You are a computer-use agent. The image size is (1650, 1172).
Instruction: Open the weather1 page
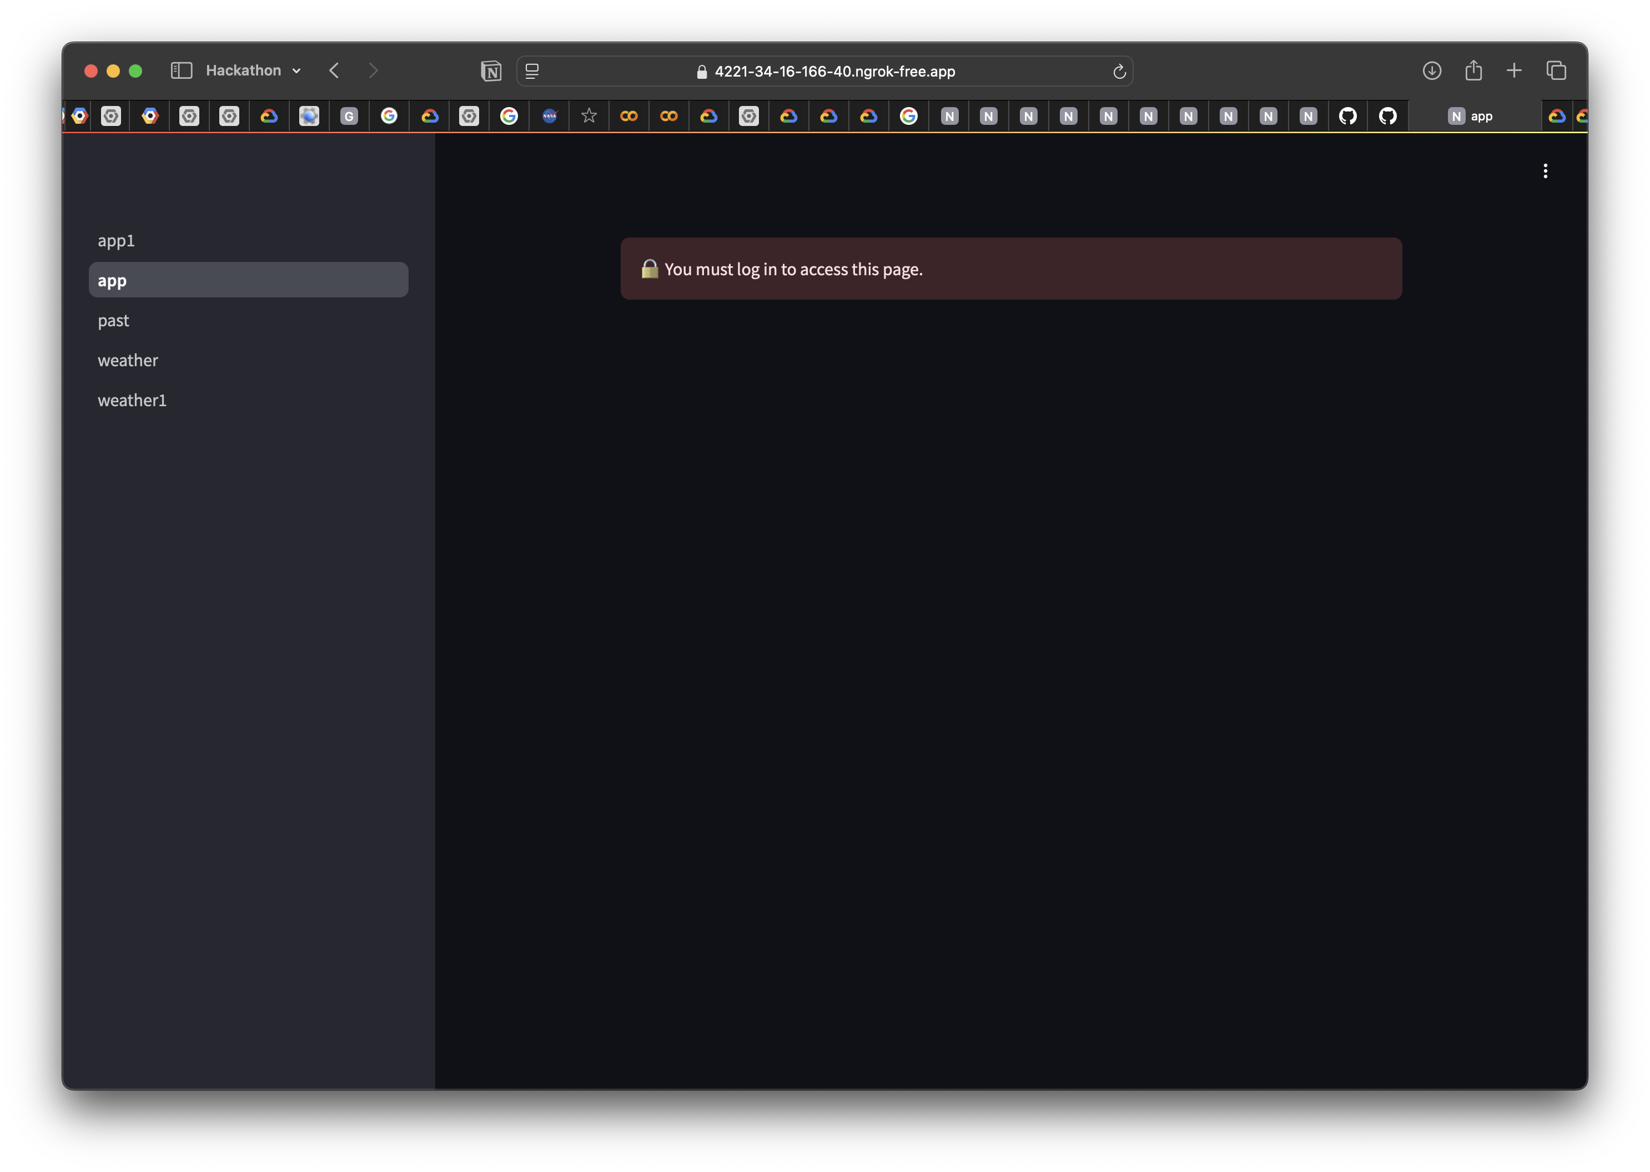click(132, 401)
